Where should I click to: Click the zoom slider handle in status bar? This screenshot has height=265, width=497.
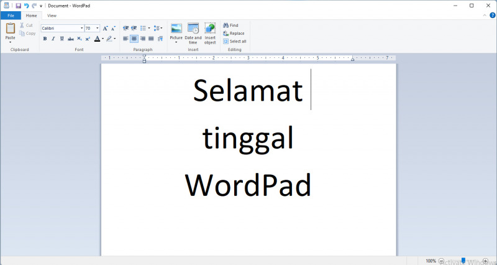coord(463,261)
